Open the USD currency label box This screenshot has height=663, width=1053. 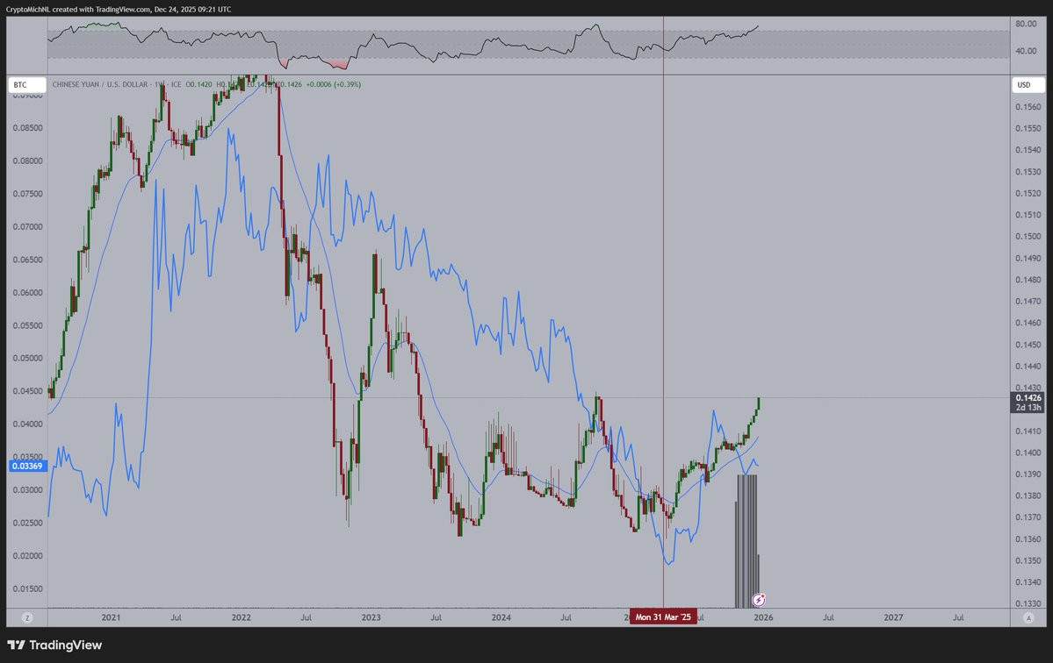1028,84
